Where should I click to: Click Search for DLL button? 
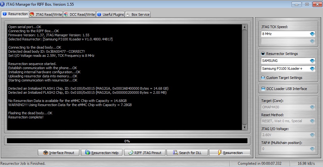(187, 153)
